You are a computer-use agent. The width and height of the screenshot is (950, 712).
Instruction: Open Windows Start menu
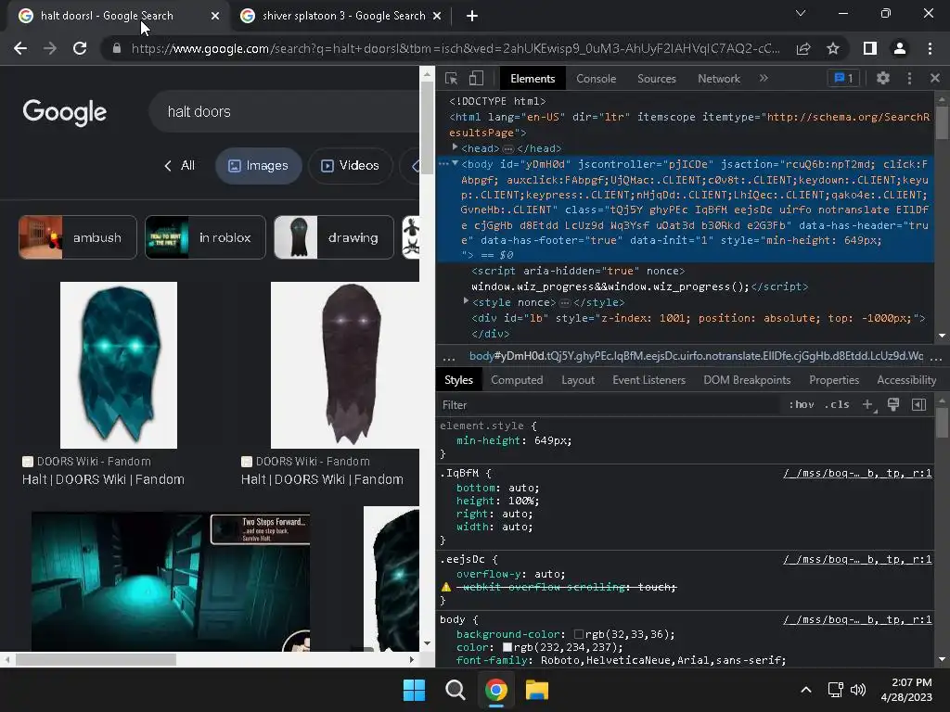coord(415,690)
